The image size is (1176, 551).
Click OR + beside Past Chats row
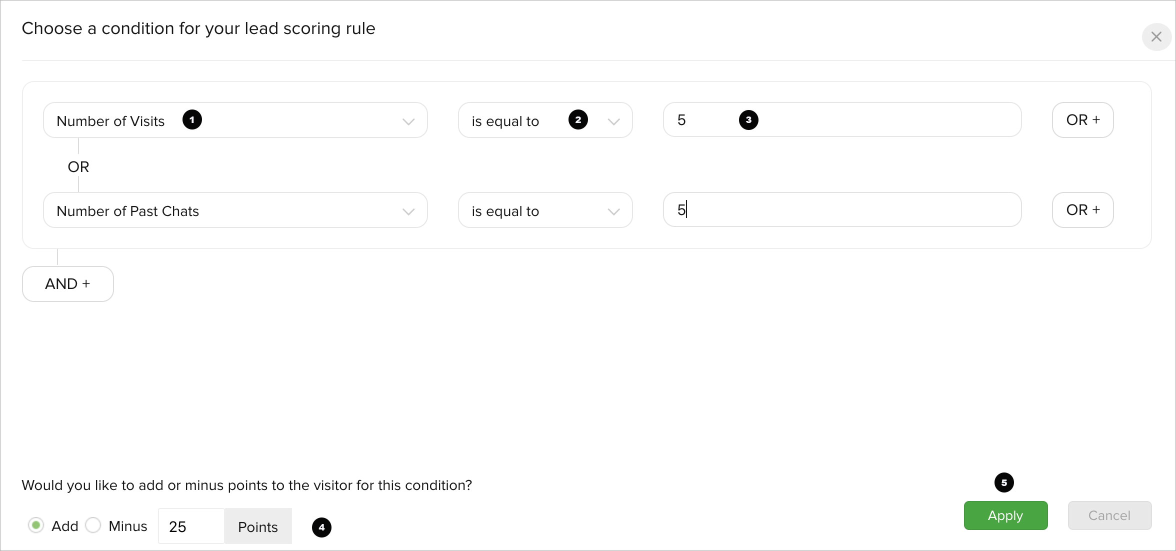(x=1083, y=210)
